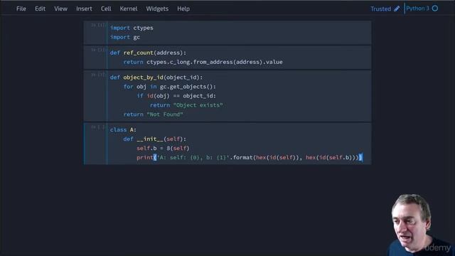
Task: Open the Widgets menu
Action: pos(157,9)
